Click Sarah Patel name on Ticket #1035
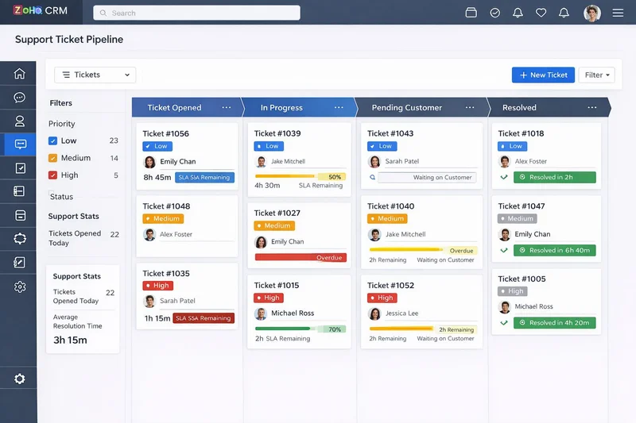Screen dimensions: 636x423 click(177, 301)
